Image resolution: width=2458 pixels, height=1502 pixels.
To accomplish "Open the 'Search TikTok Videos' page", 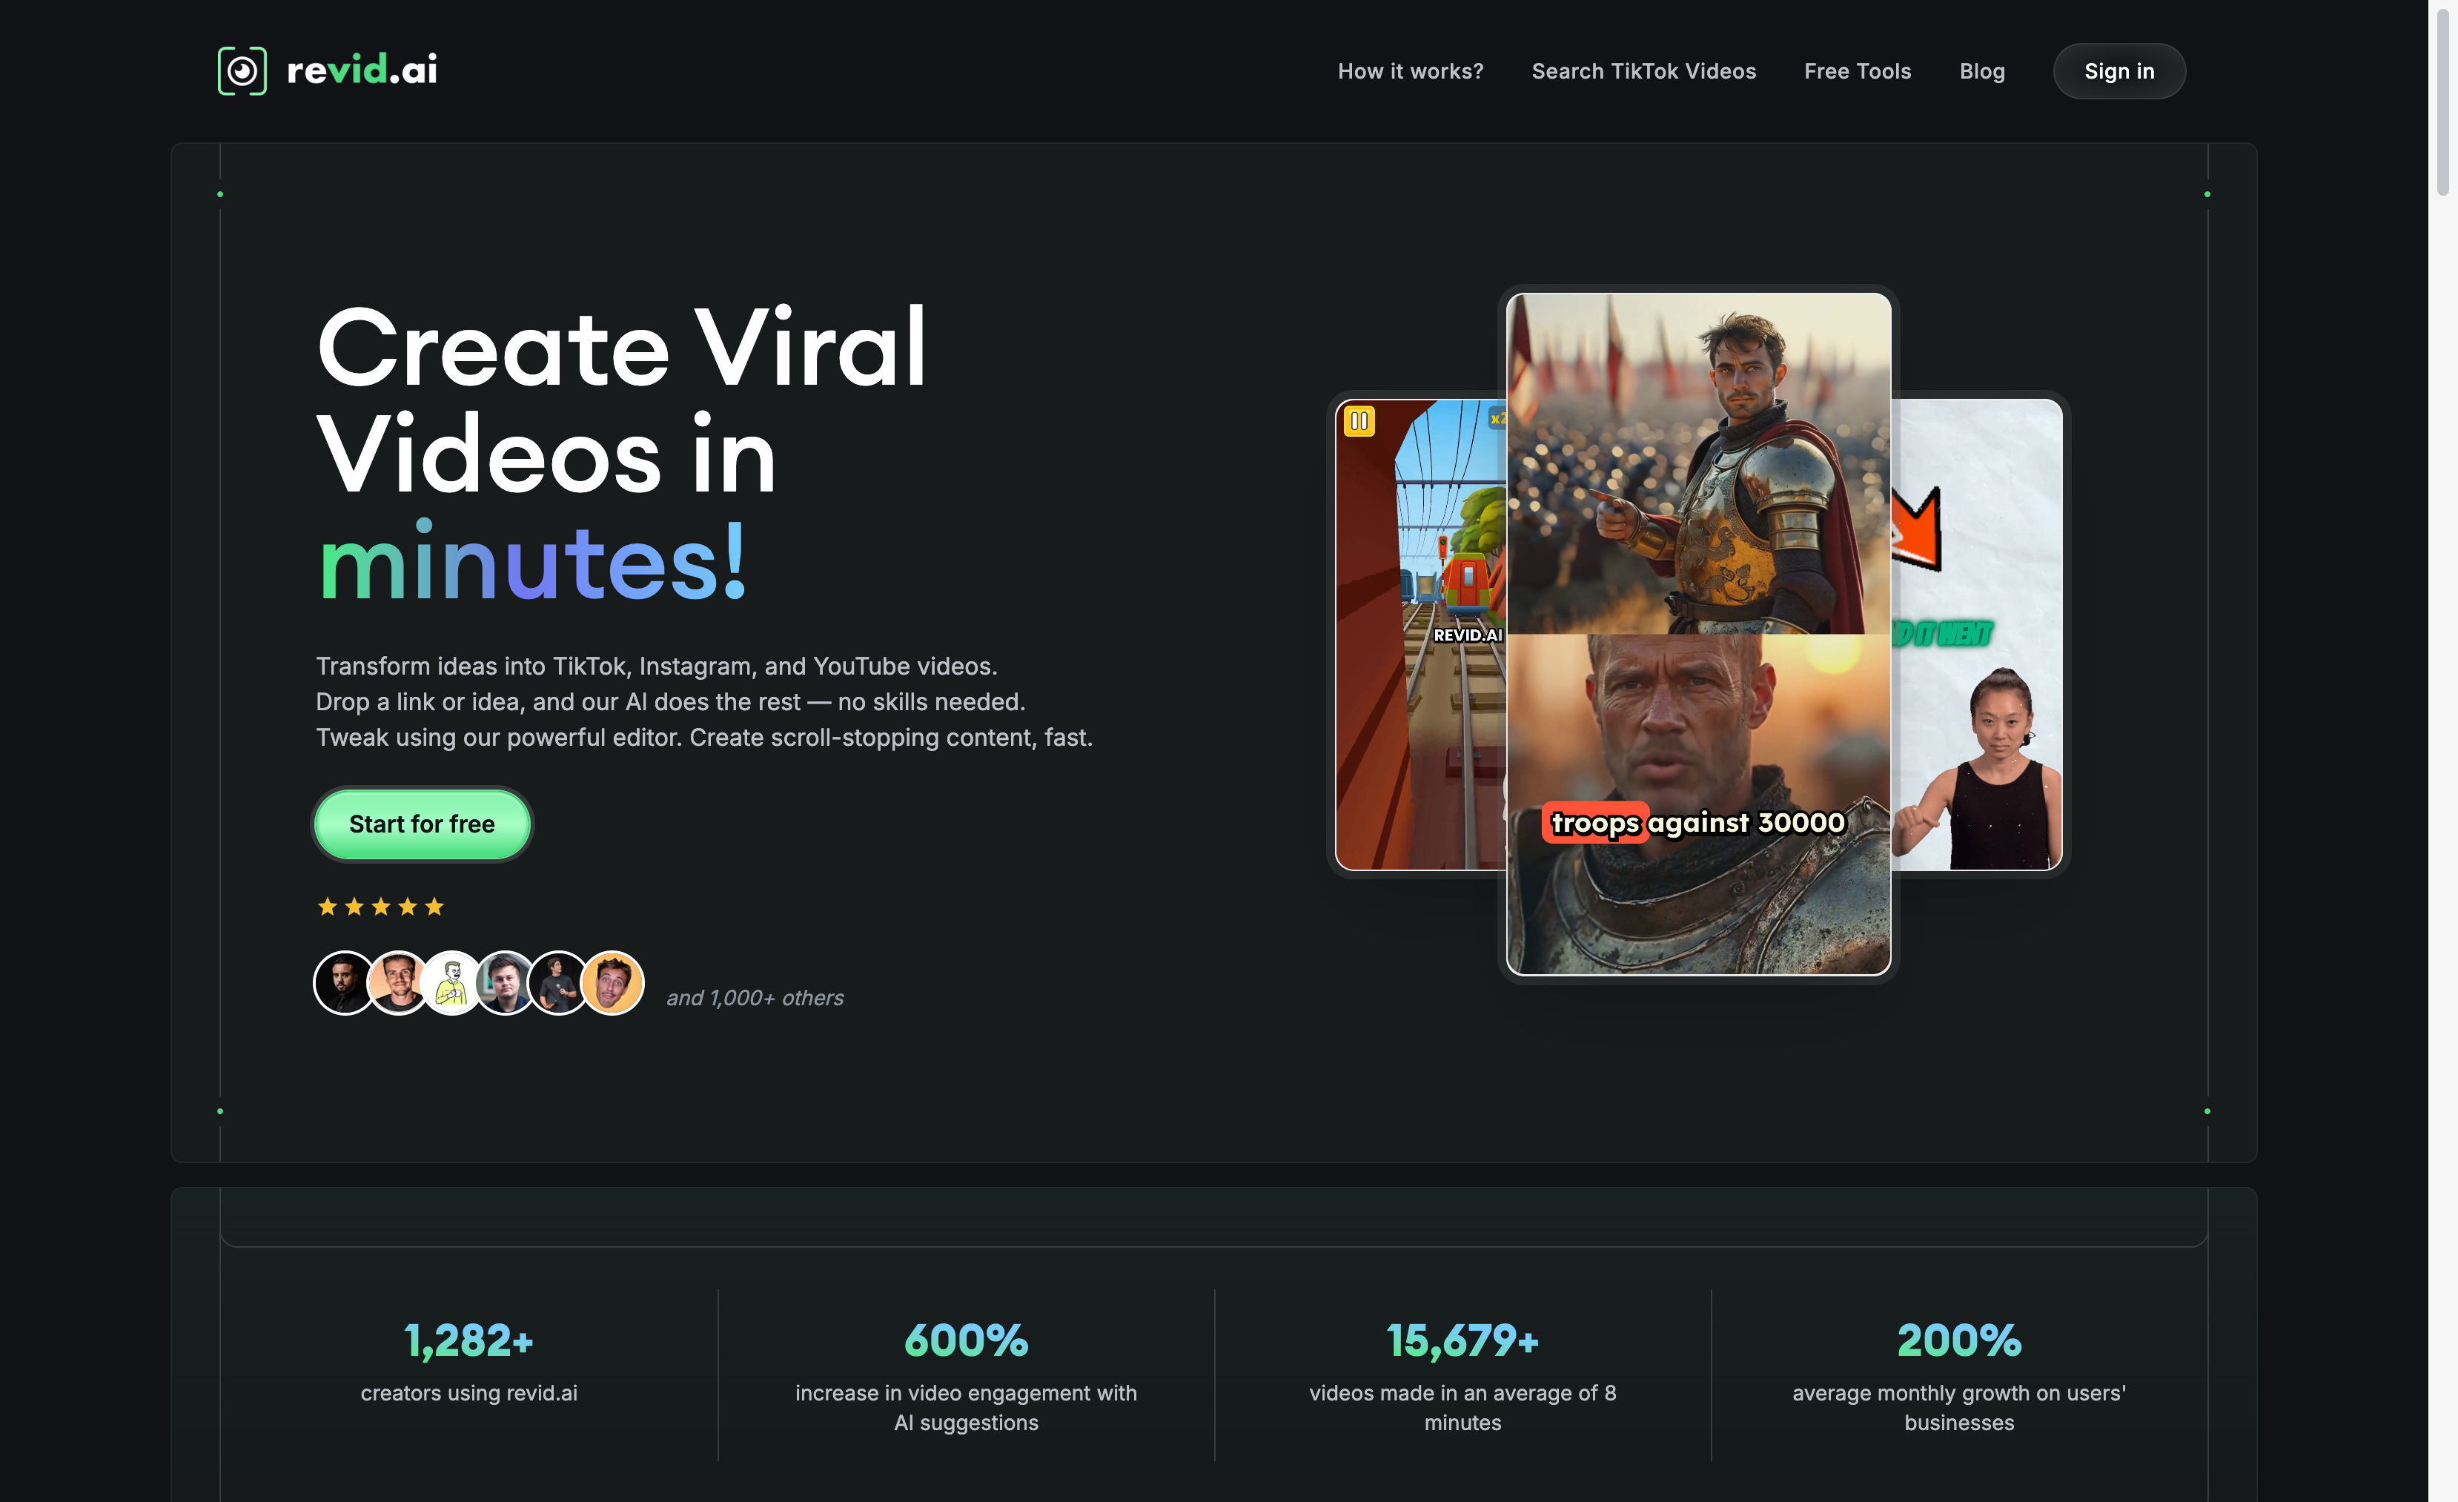I will click(1644, 71).
